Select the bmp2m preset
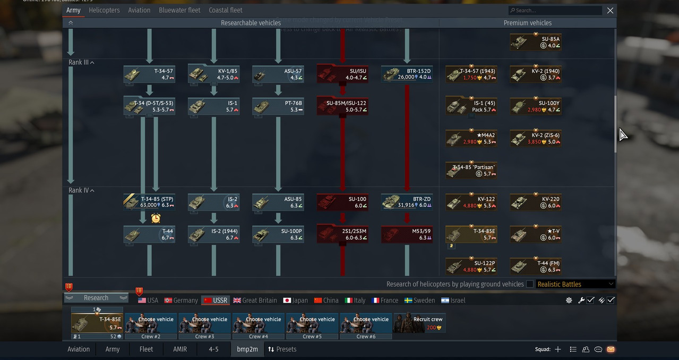 tap(247, 349)
